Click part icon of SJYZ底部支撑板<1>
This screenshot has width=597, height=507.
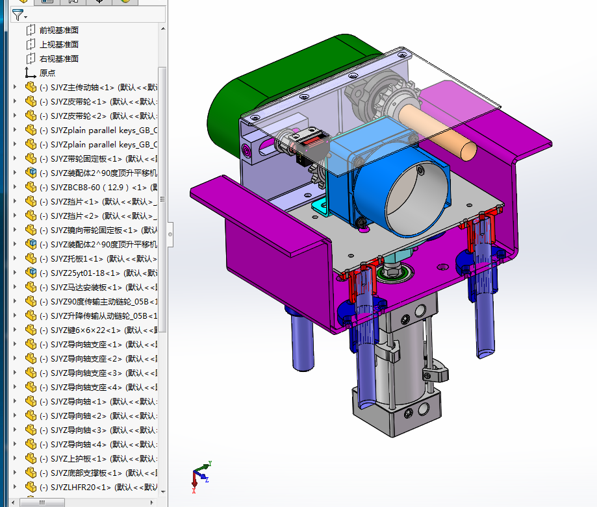pos(31,473)
